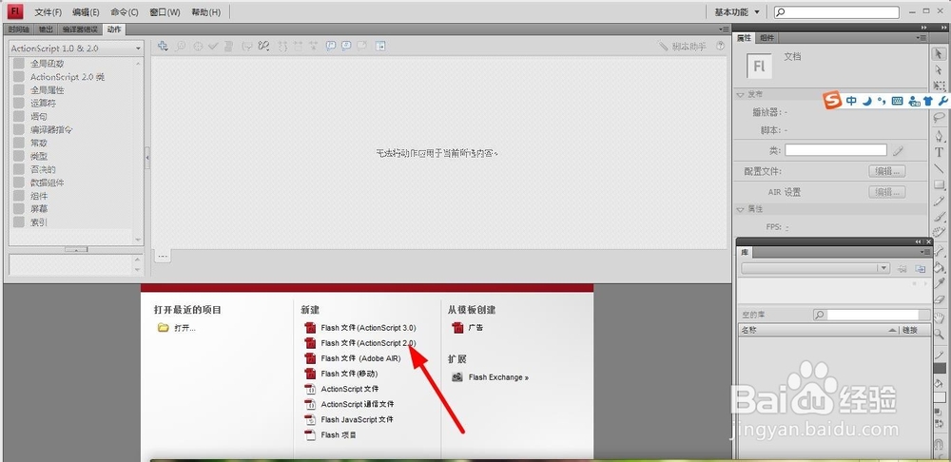The width and height of the screenshot is (951, 462).
Task: Select the Brush tool
Action: 939,217
